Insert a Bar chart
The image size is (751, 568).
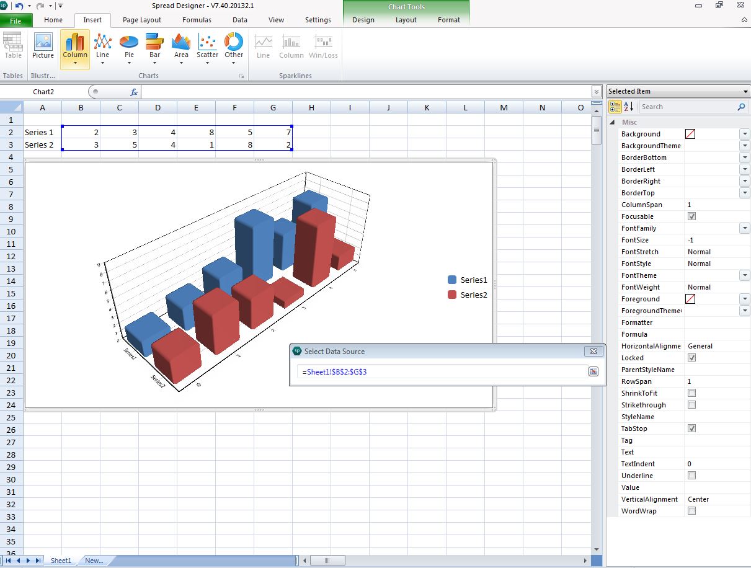(x=155, y=49)
